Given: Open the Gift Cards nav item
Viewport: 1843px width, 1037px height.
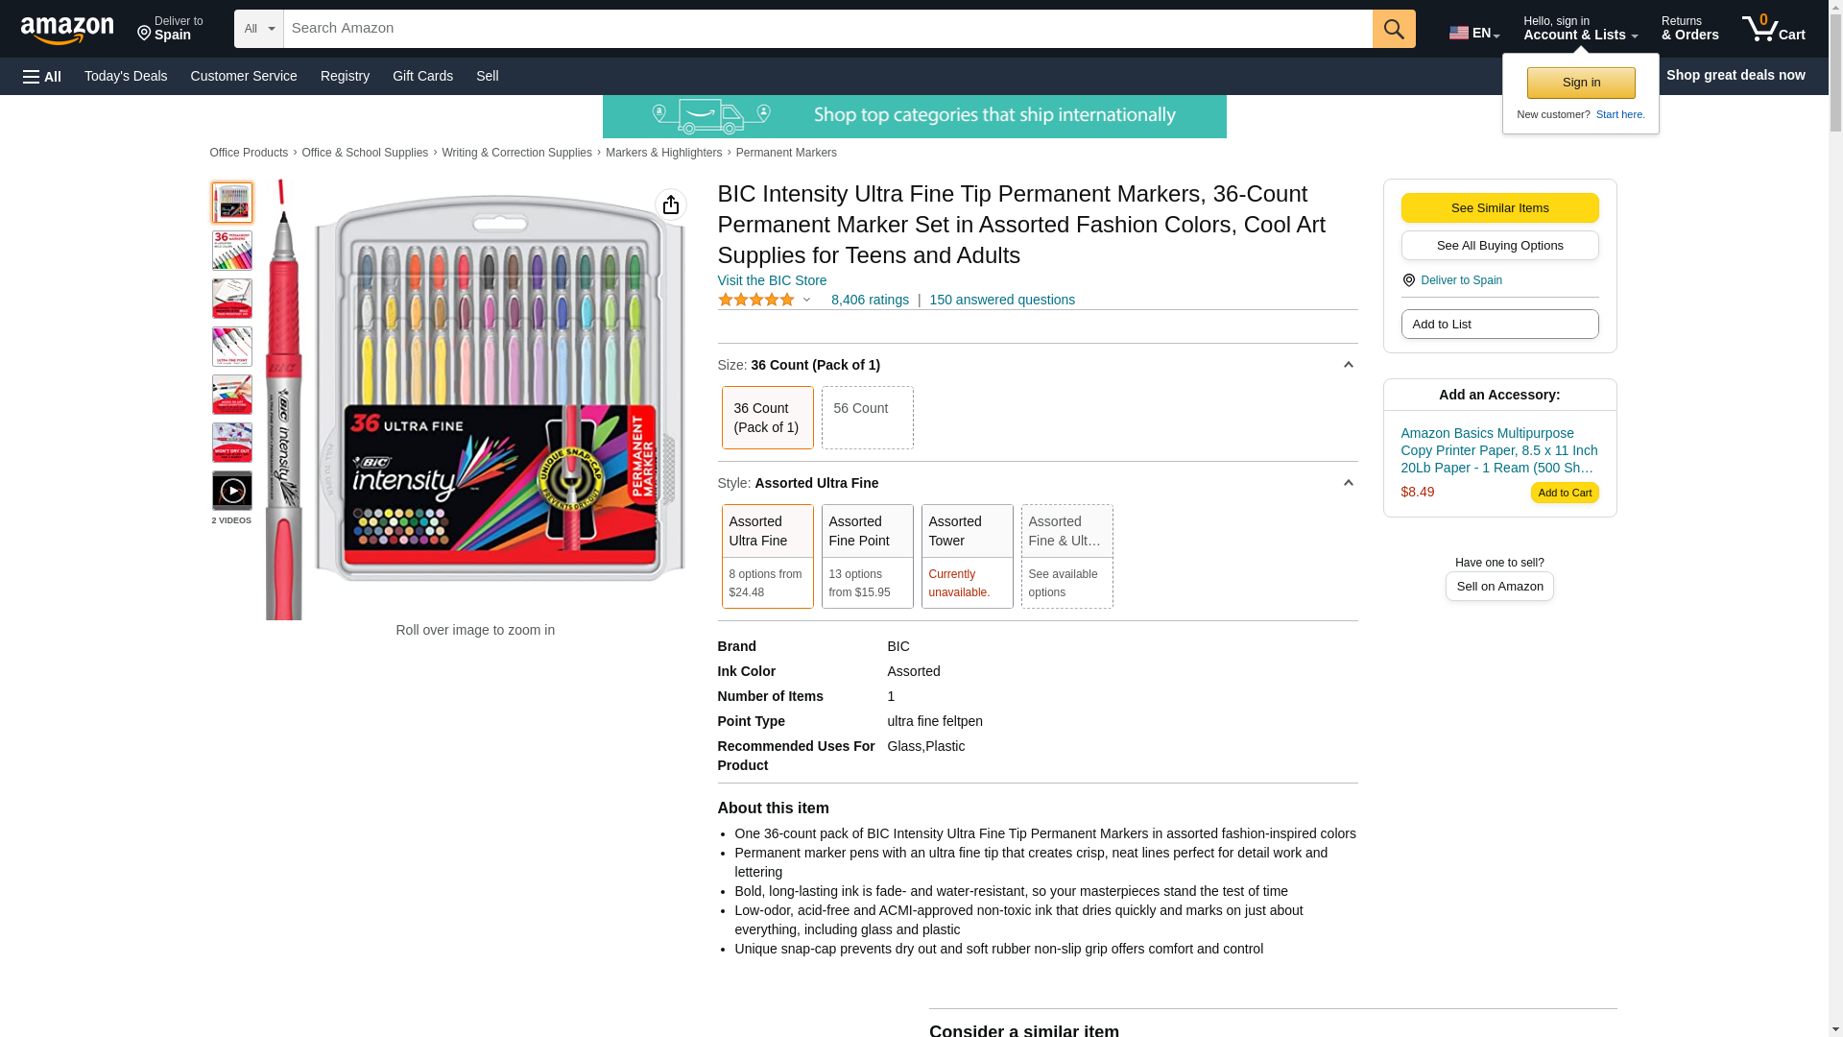Looking at the screenshot, I should click(422, 76).
